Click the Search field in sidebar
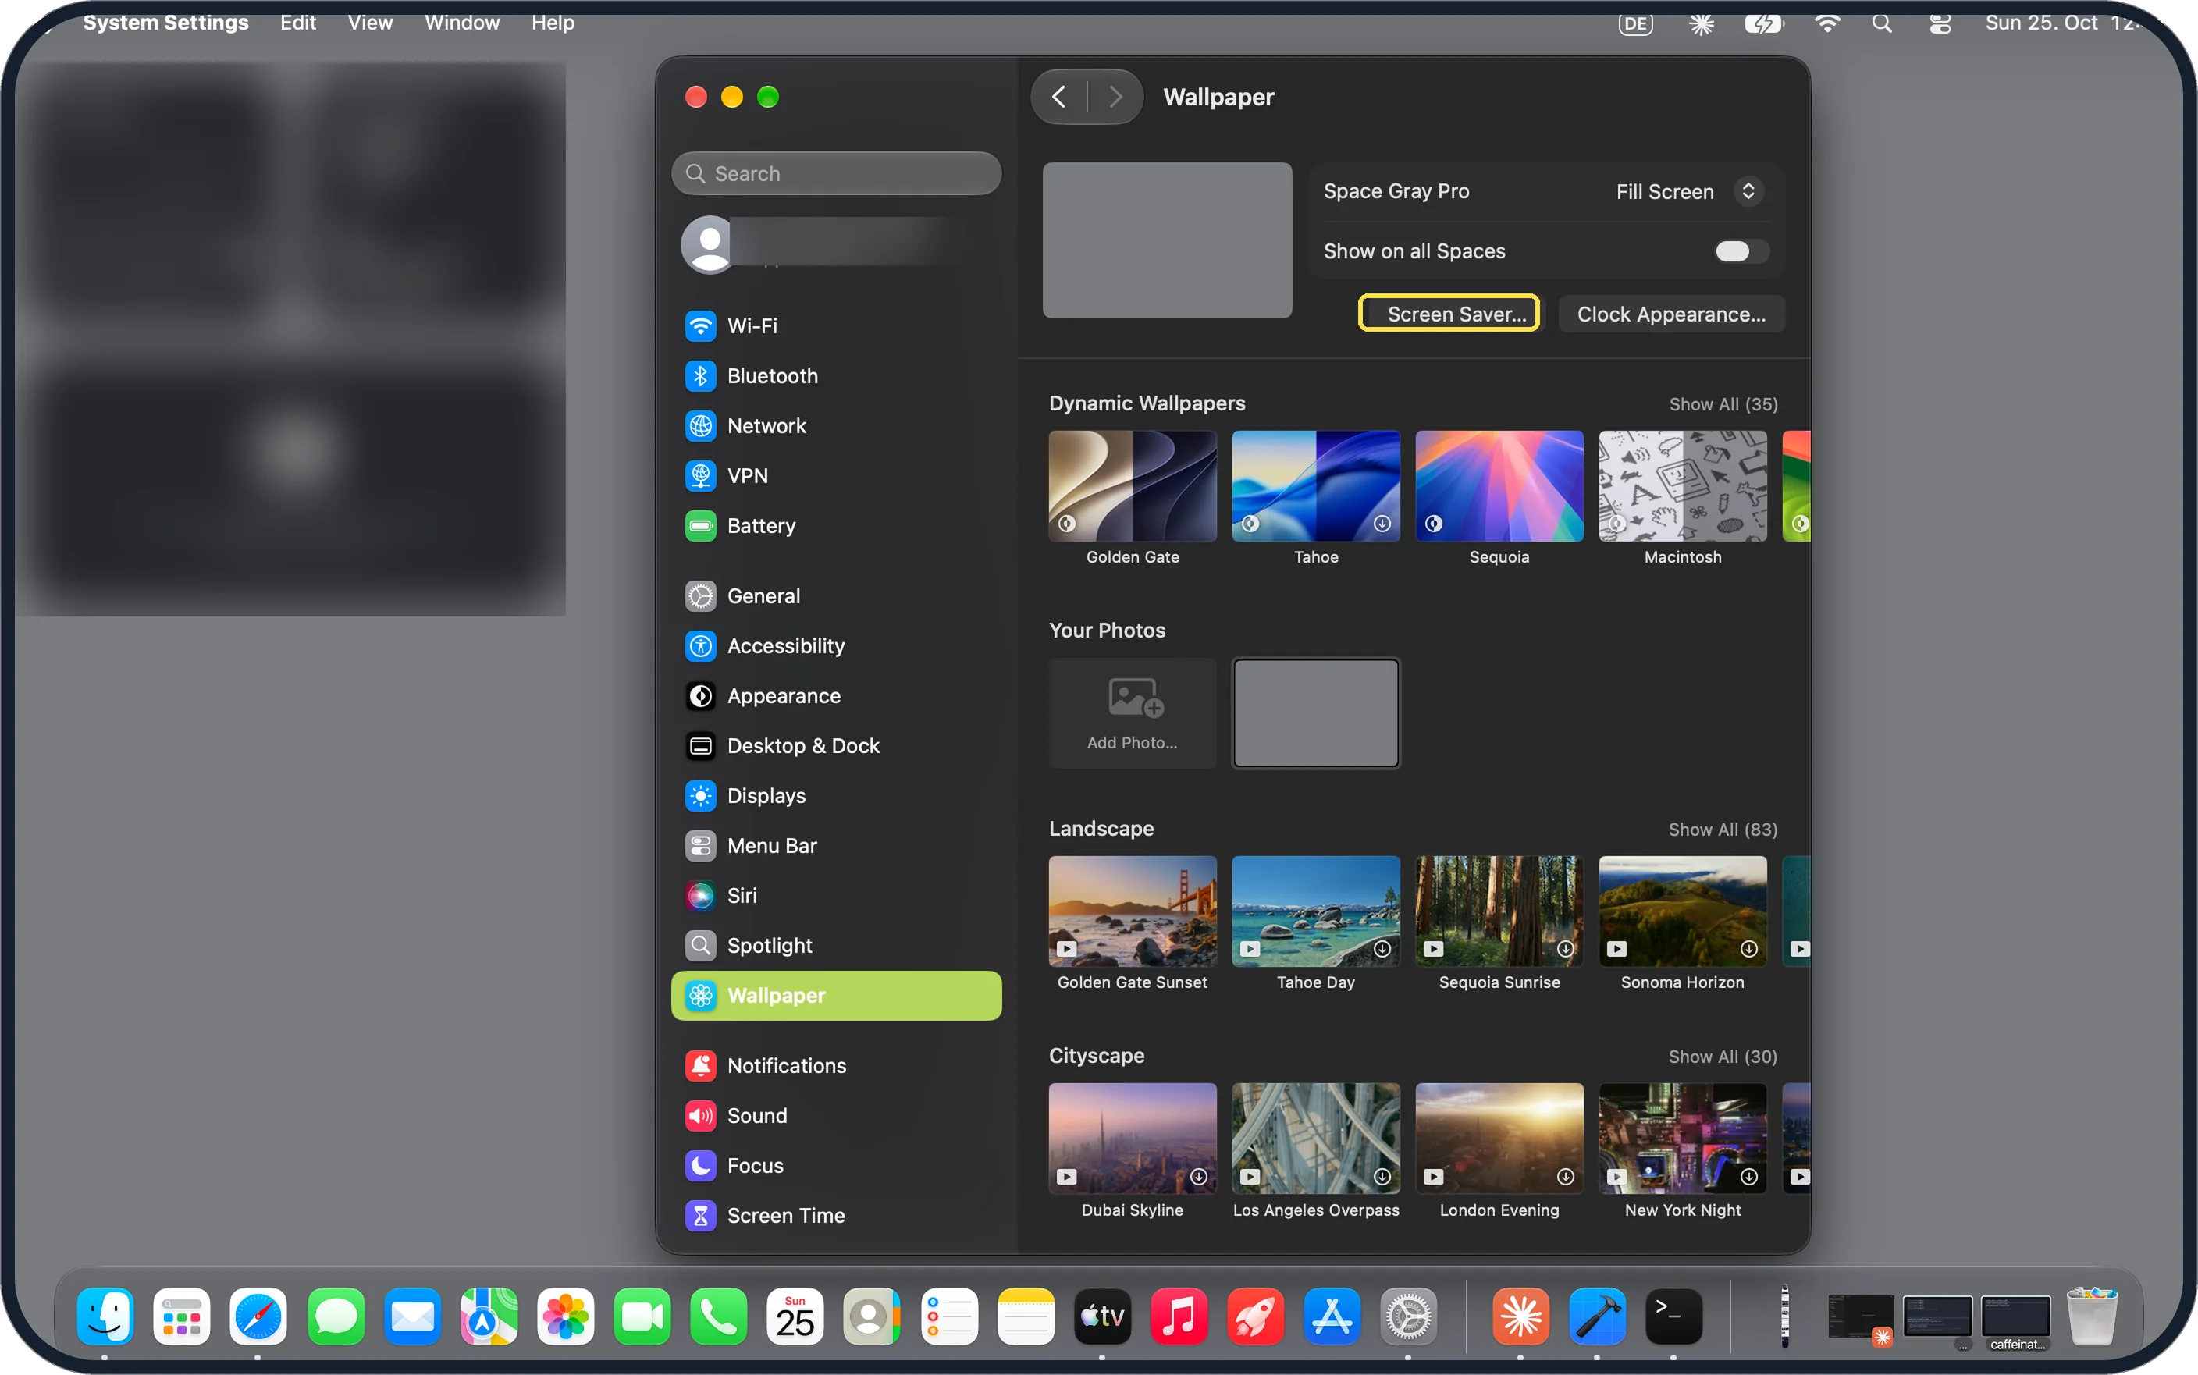2198x1375 pixels. [x=836, y=174]
